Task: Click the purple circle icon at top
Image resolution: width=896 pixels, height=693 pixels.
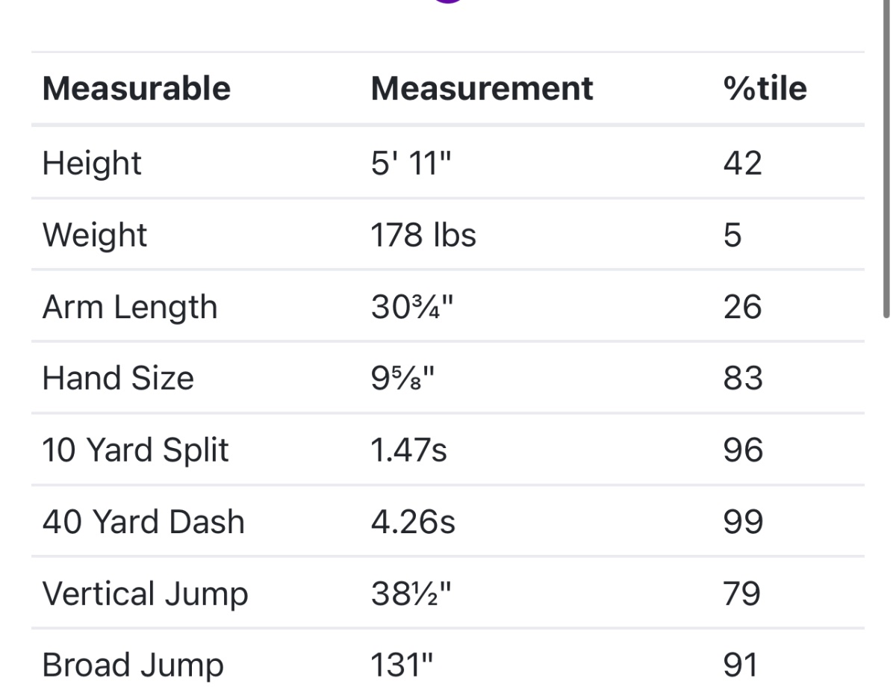Action: point(448,1)
